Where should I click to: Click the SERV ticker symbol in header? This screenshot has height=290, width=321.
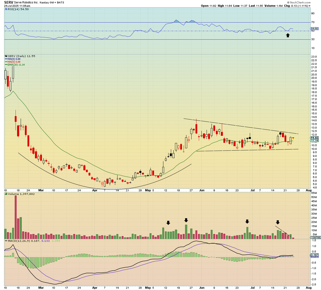point(9,2)
